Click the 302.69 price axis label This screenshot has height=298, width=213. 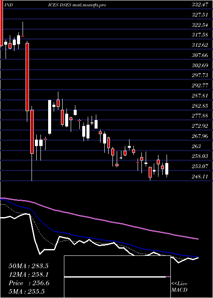(200, 66)
